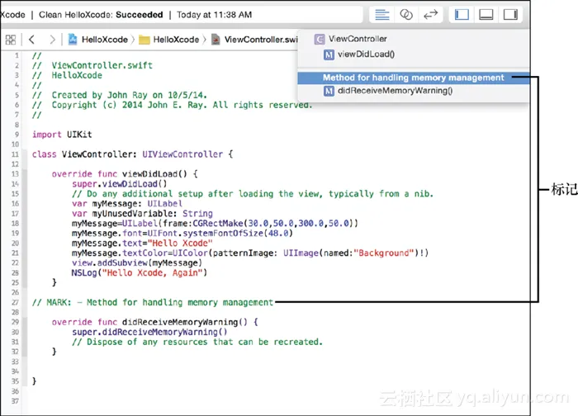Screen dimensions: 578x416
Task: Click the Swift file icon in breadcrumb
Action: tap(216, 40)
